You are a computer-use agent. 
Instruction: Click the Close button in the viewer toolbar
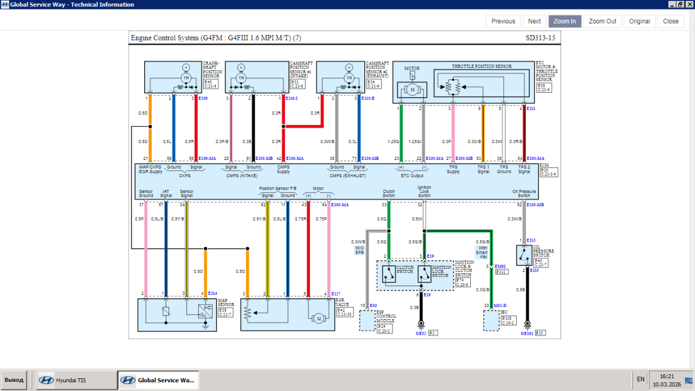tap(671, 21)
